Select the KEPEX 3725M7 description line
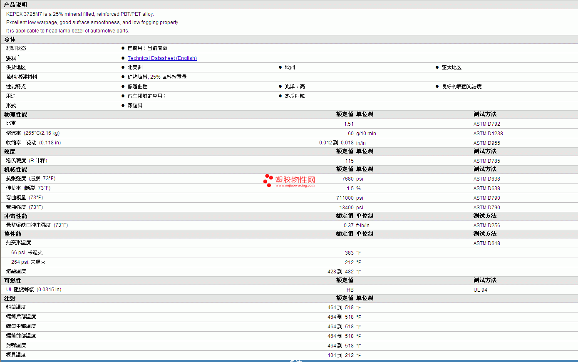The height and width of the screenshot is (362, 578). (80, 14)
